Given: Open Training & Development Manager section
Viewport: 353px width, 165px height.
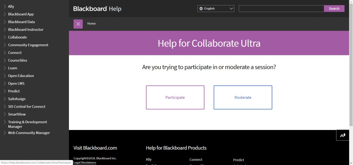Looking at the screenshot, I should point(27,124).
